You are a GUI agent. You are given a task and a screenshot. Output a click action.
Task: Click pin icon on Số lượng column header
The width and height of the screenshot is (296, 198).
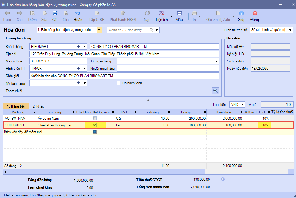(169, 112)
